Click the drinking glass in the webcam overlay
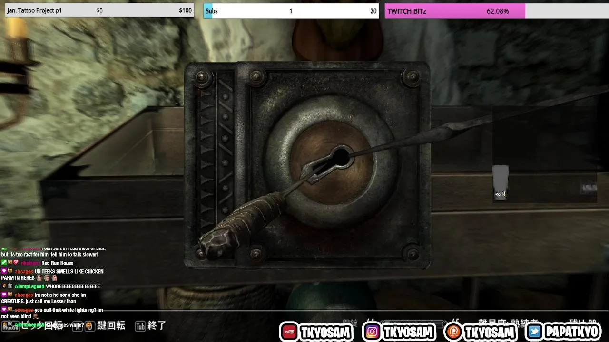This screenshot has height=342, width=609. (501, 183)
